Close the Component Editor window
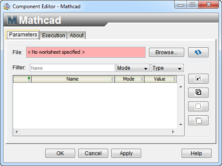The height and width of the screenshot is (166, 222). click(209, 5)
